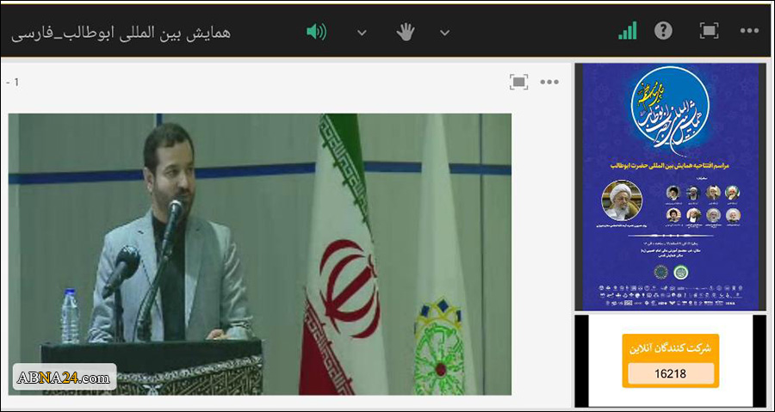Click the ABNA24.com watermark link
This screenshot has height=412, width=775.
[x=65, y=378]
